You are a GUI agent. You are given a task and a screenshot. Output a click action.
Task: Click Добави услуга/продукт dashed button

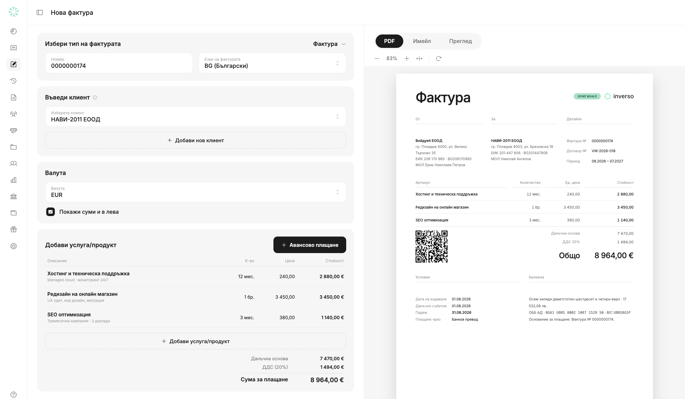click(196, 341)
